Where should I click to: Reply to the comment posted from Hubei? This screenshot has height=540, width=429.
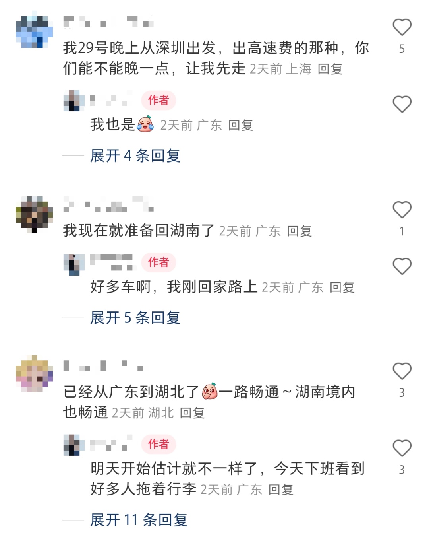192,413
